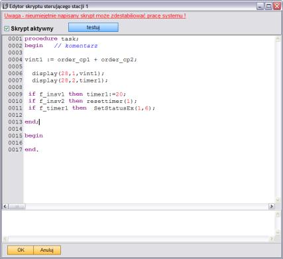Click the output pane's scroll up arrow
The height and width of the screenshot is (259, 283).
pos(278,215)
